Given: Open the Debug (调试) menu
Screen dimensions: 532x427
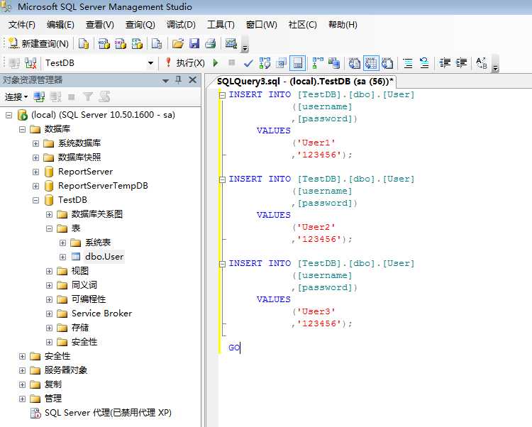Looking at the screenshot, I should click(x=181, y=25).
